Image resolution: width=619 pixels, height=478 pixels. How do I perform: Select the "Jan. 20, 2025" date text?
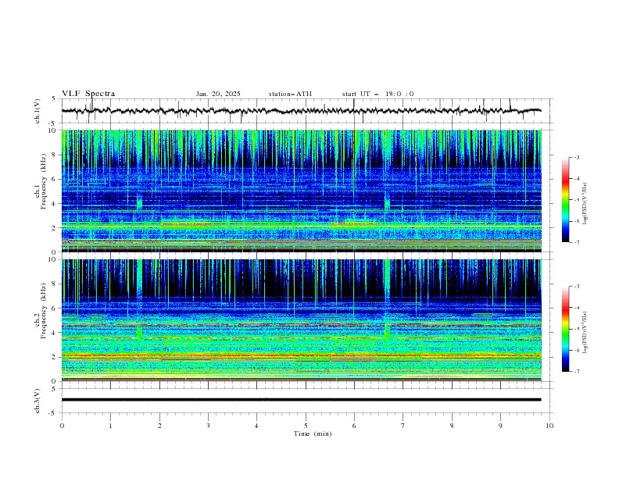click(x=218, y=94)
